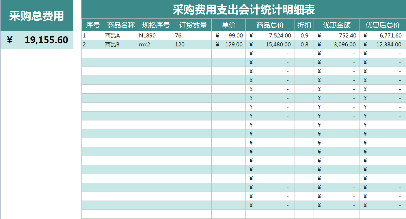Click the 折扣 column header
This screenshot has width=406, height=219.
[303, 25]
